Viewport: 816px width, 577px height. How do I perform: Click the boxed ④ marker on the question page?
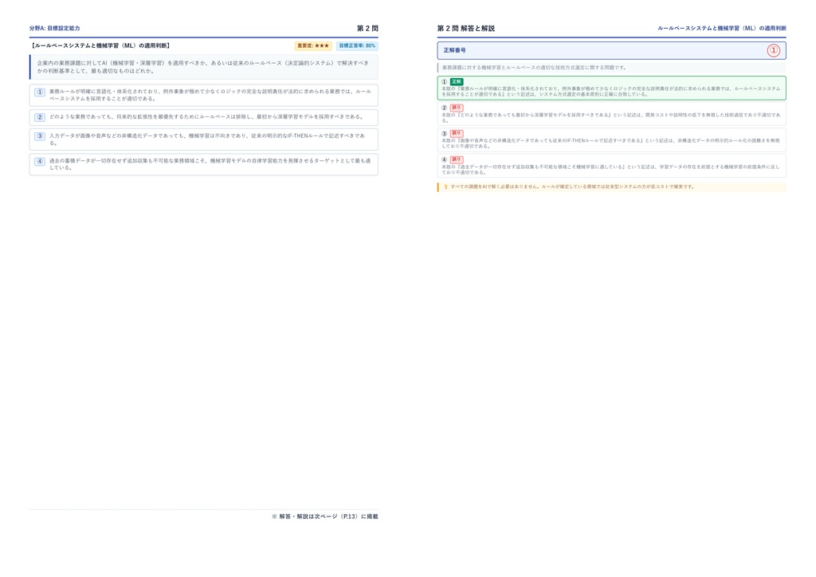[40, 161]
